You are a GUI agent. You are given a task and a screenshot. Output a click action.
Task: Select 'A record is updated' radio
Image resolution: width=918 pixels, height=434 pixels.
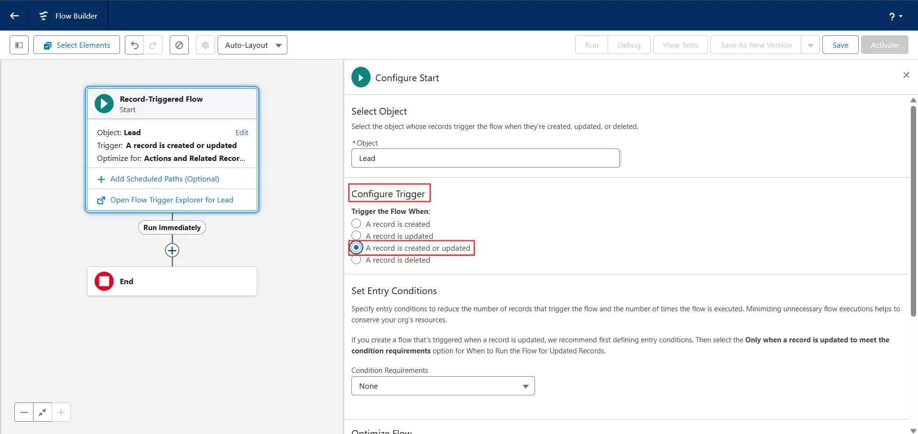pyautogui.click(x=356, y=235)
